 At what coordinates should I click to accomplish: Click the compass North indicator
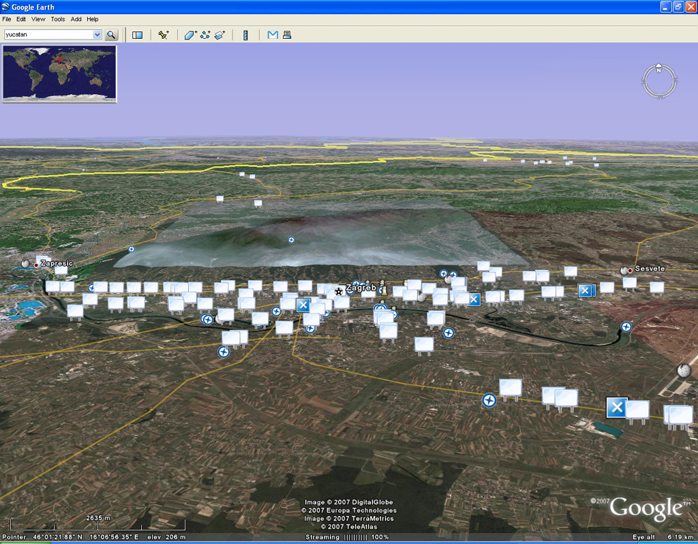click(659, 68)
